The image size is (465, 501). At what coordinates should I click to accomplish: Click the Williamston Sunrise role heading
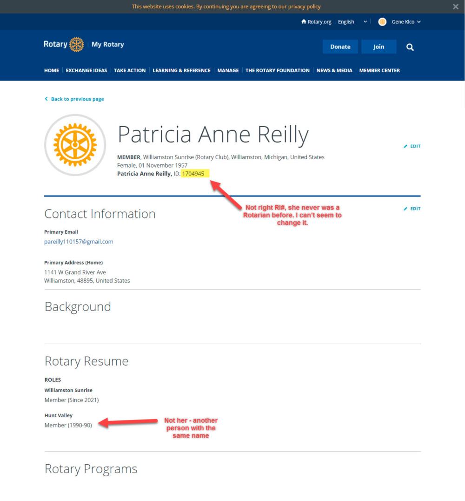(68, 390)
